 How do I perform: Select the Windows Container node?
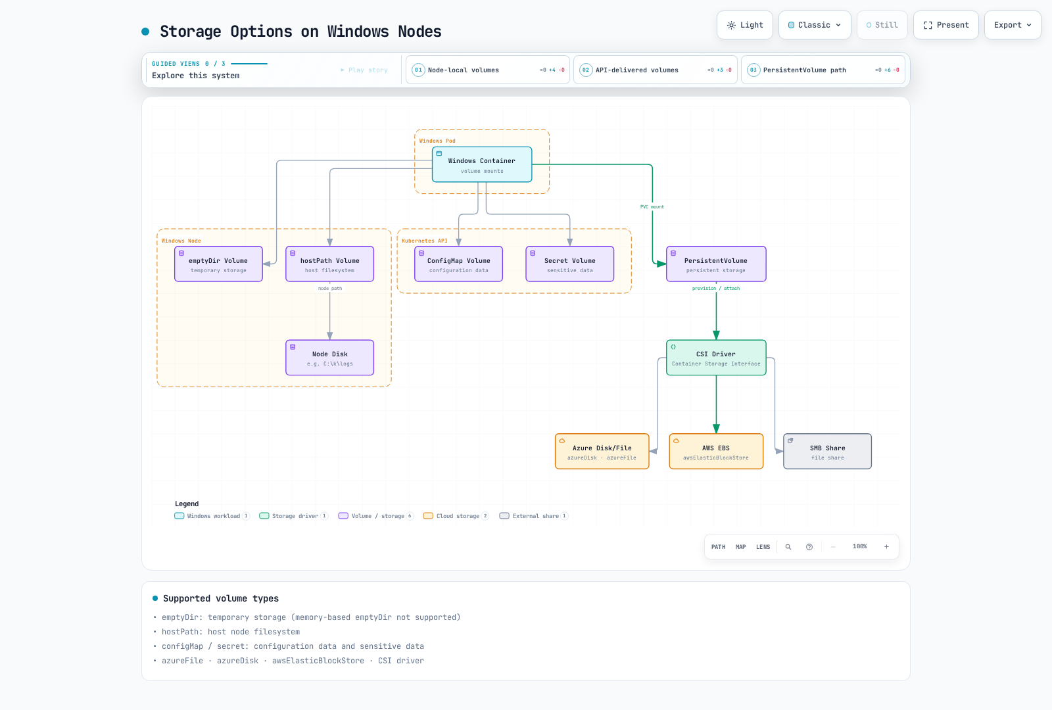[x=482, y=164]
